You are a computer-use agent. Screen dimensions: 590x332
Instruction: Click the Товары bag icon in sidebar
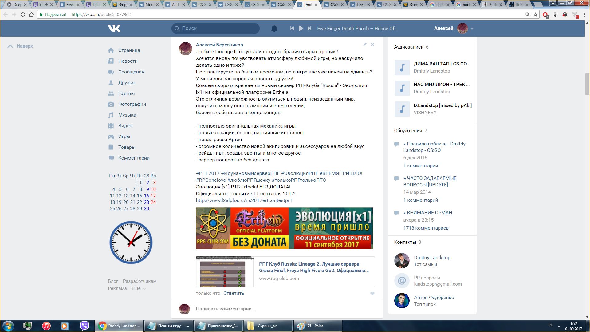[x=111, y=147]
